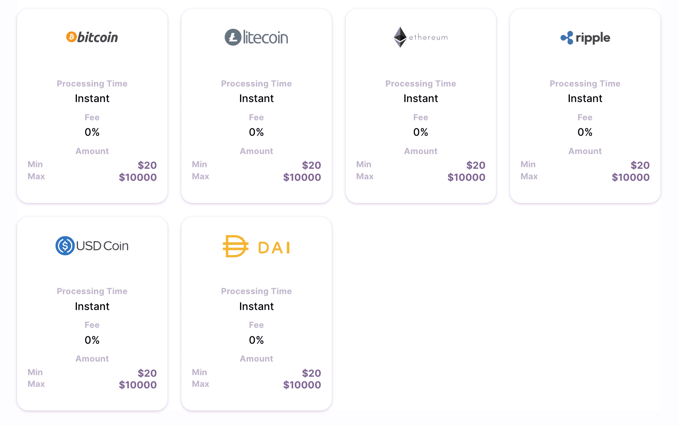This screenshot has height=426, width=679.
Task: Click DAI card Instant text
Action: click(x=256, y=307)
